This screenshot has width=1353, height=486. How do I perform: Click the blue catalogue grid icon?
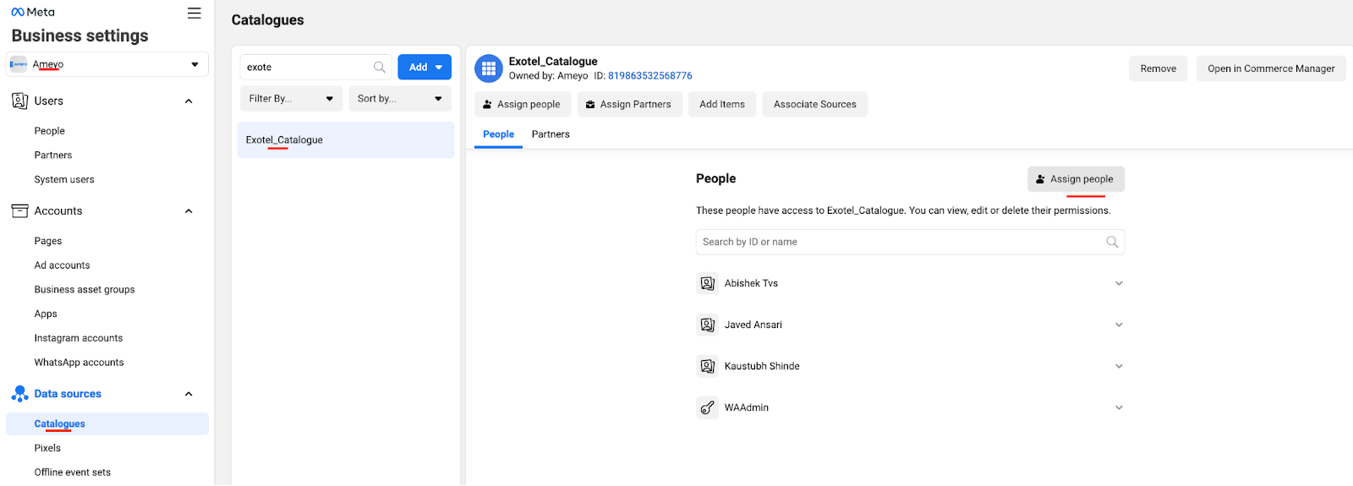(489, 68)
